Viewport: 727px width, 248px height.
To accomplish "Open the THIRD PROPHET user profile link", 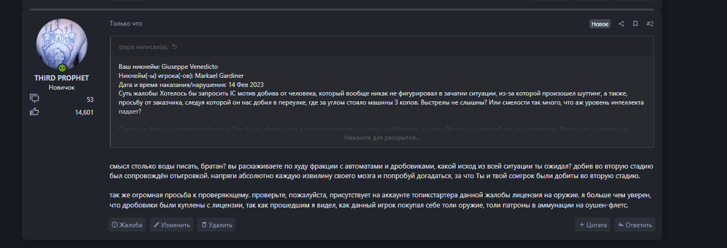I will [61, 78].
